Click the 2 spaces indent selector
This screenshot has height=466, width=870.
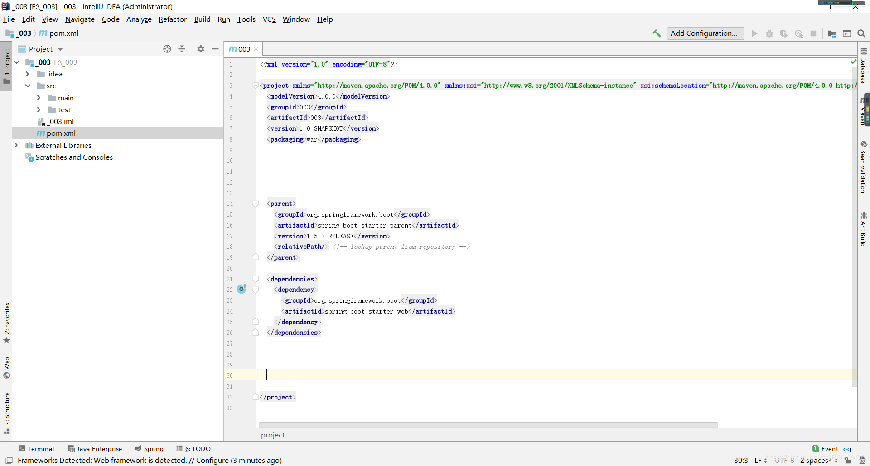click(x=818, y=460)
